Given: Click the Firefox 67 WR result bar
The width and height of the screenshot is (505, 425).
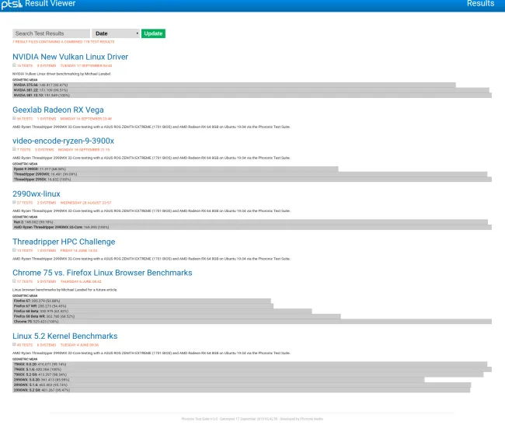Looking at the screenshot, I should (x=143, y=306).
